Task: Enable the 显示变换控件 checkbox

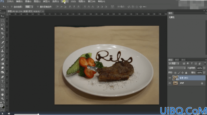Action: click(x=38, y=7)
